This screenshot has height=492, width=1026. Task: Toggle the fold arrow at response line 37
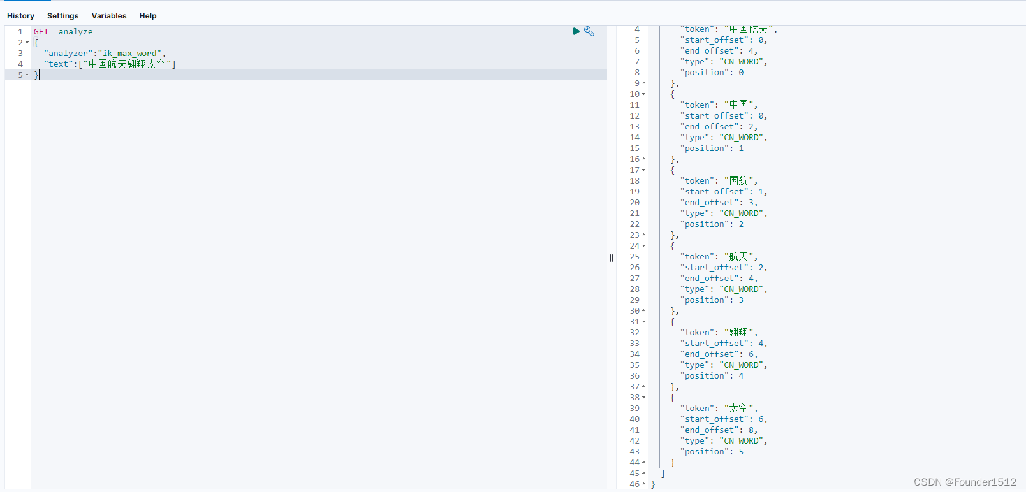[643, 387]
